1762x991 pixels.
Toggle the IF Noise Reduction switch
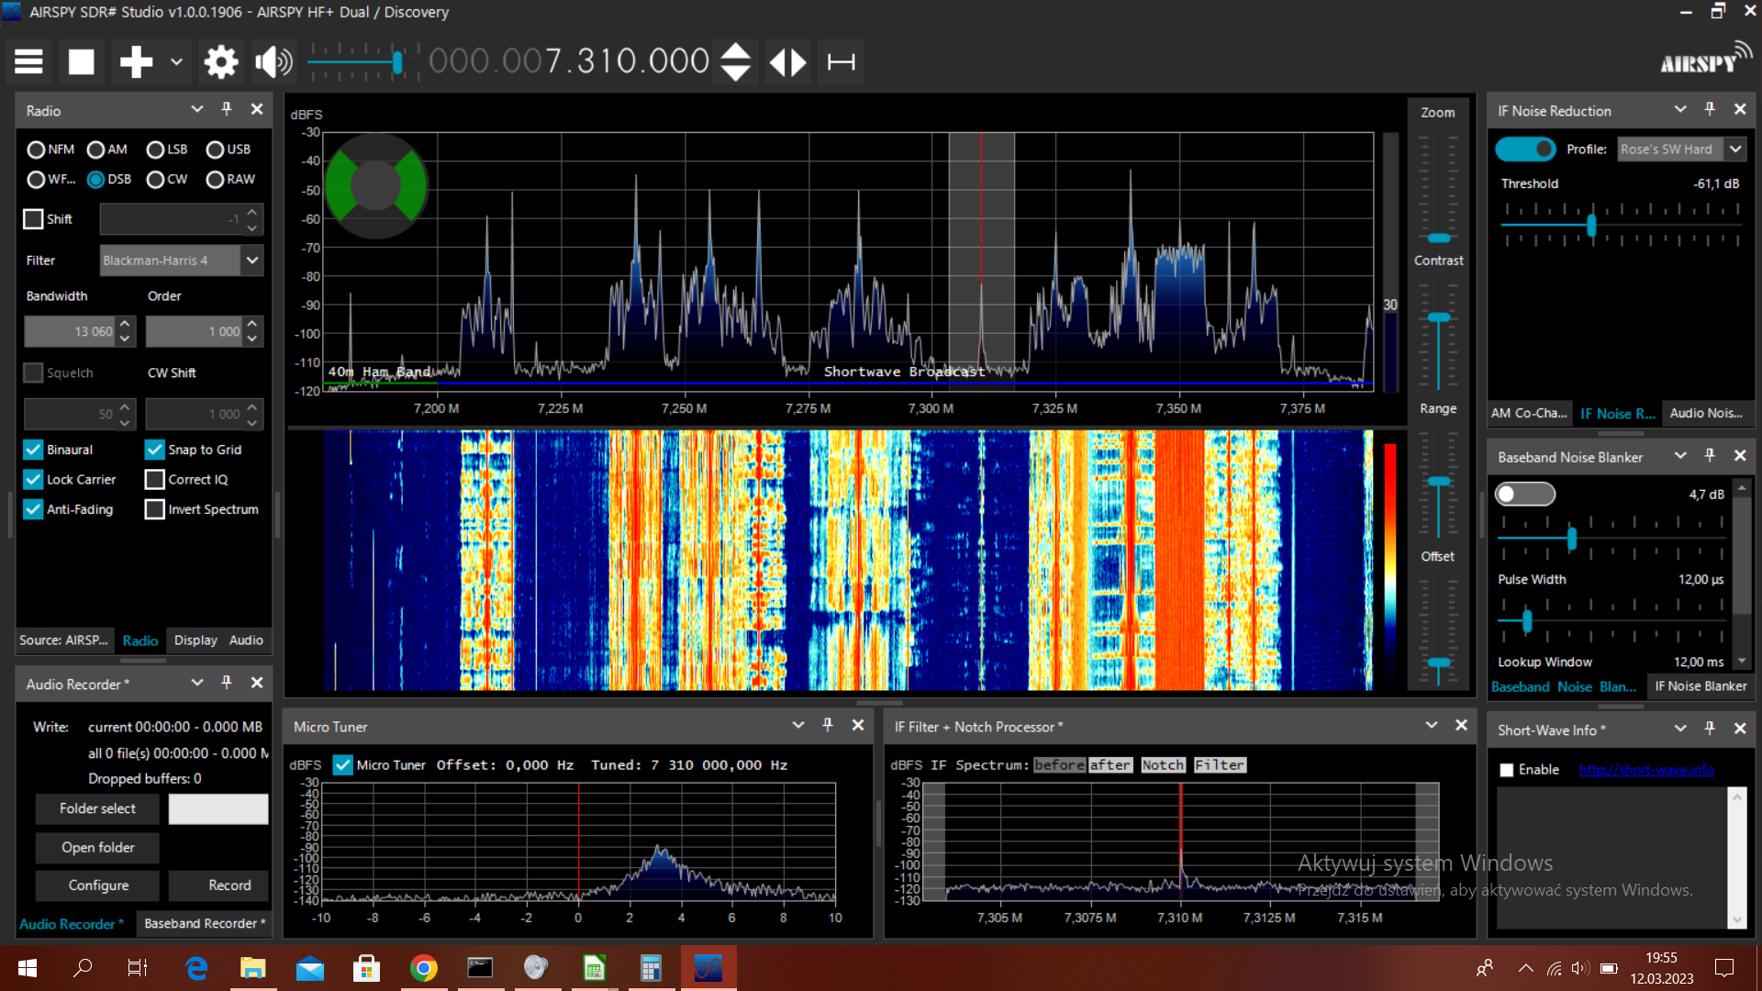(1525, 149)
